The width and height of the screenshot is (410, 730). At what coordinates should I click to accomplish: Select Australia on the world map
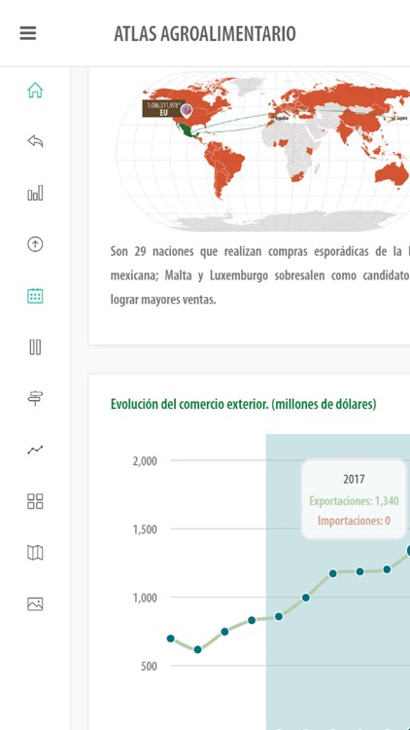tap(392, 173)
